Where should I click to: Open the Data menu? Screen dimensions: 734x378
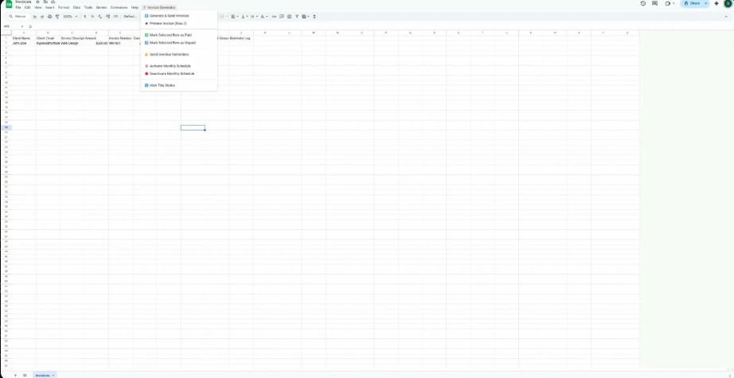tap(76, 7)
